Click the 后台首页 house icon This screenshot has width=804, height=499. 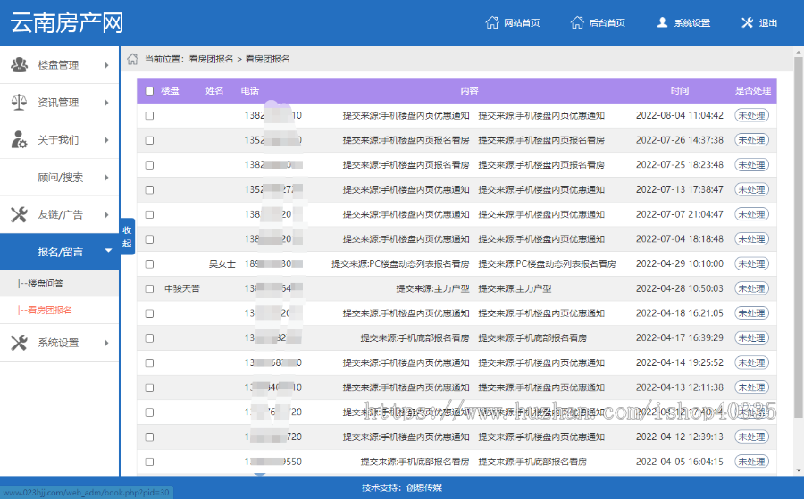[x=577, y=22]
